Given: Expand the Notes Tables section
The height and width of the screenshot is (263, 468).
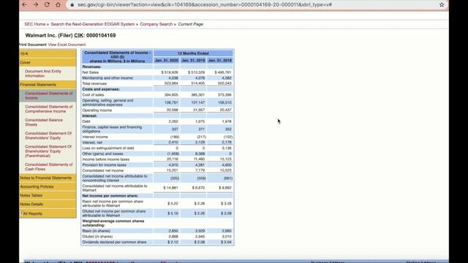Looking at the screenshot, I should click(x=48, y=196).
